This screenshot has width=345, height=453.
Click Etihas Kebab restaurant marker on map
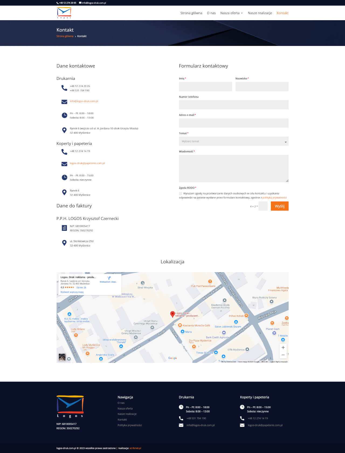point(246,316)
